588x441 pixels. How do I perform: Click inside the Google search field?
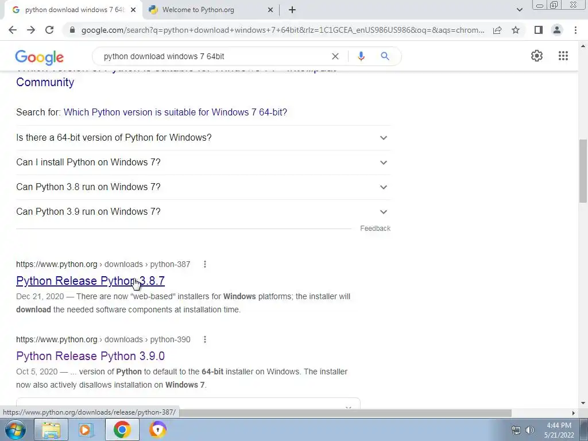[214, 56]
